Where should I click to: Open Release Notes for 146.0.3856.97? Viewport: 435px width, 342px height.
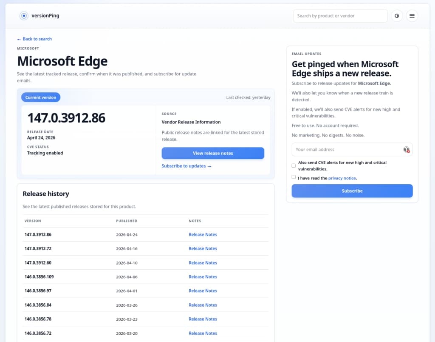coord(203,291)
